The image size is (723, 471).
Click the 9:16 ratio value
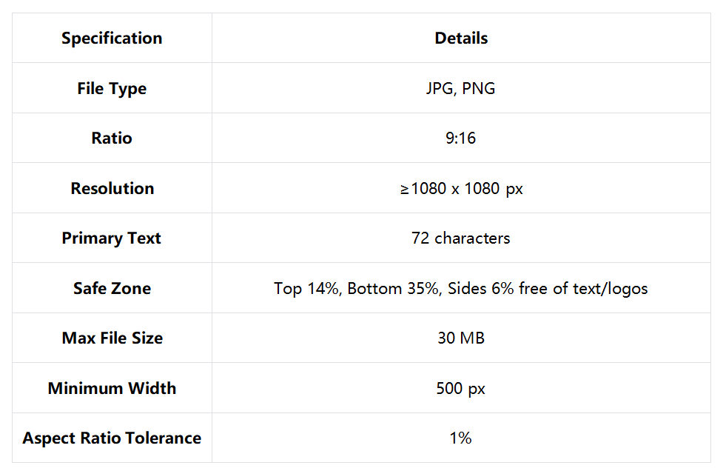(461, 138)
